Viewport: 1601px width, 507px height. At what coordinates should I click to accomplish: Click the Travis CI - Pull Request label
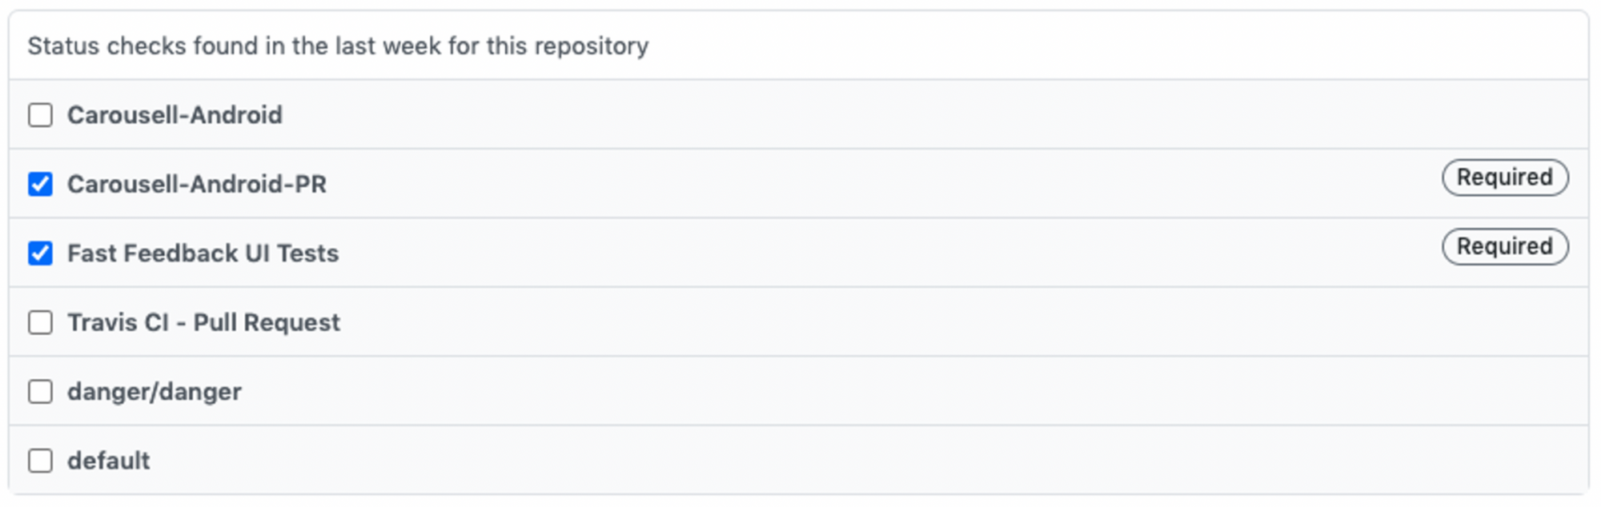[x=204, y=322]
